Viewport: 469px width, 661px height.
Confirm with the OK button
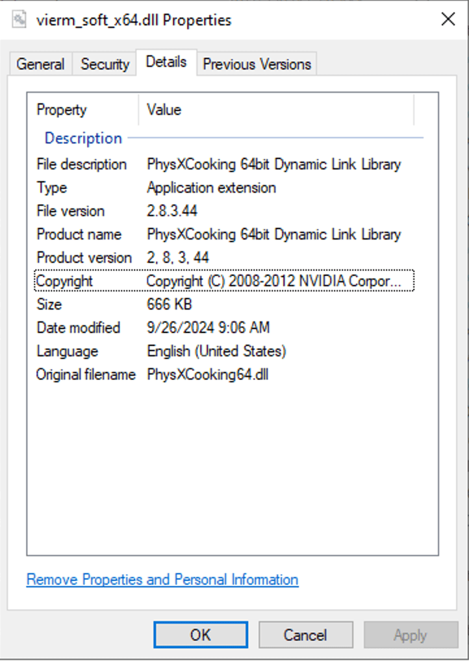point(200,635)
